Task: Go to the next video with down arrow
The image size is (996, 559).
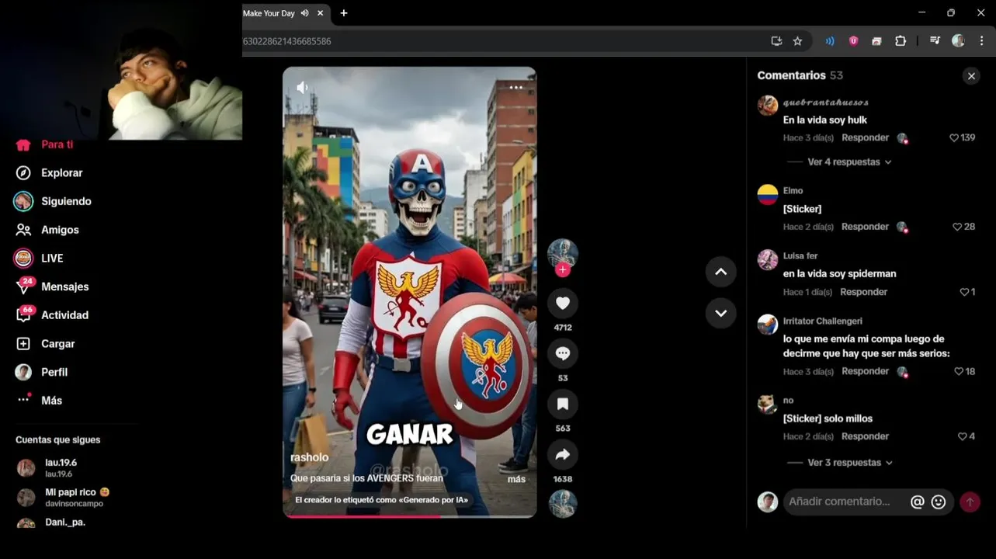Action: coord(720,314)
